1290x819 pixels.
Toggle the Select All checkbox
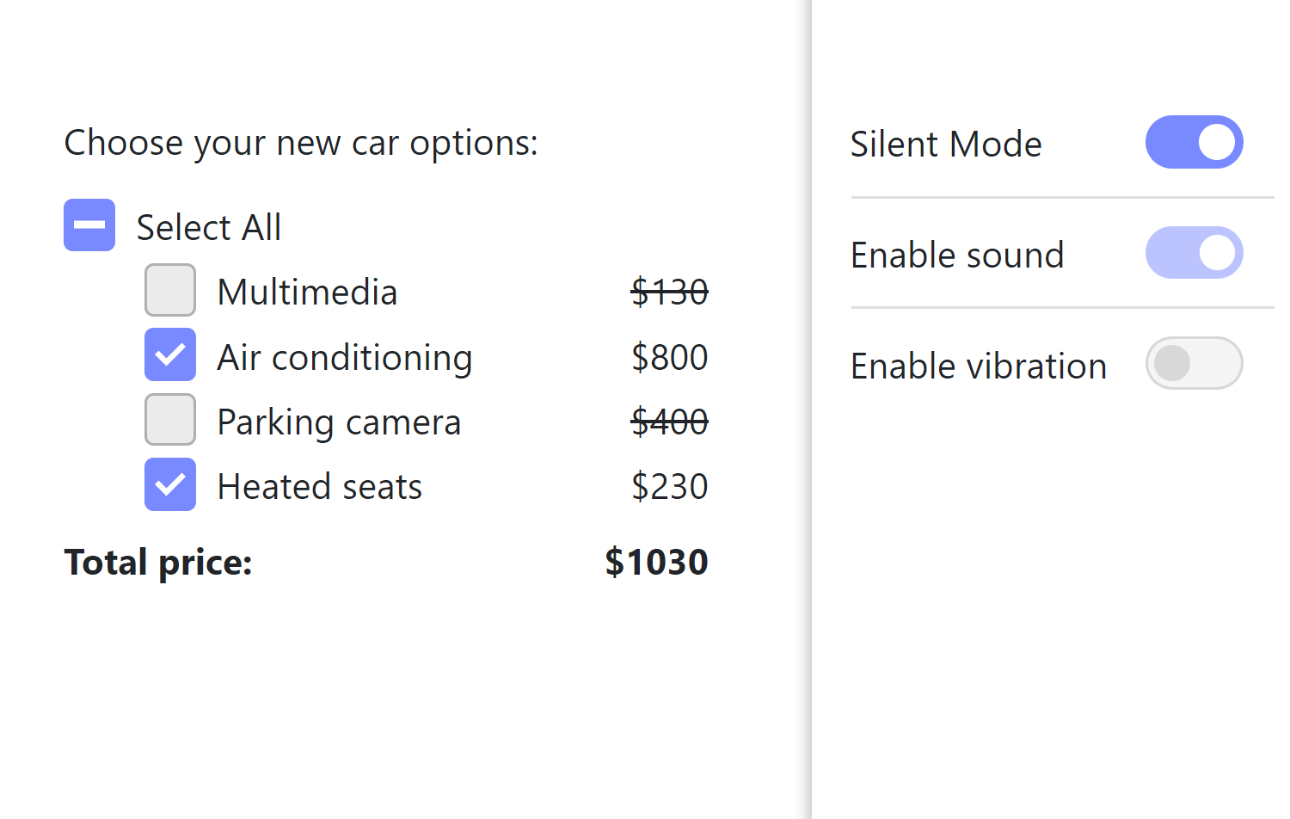[89, 225]
